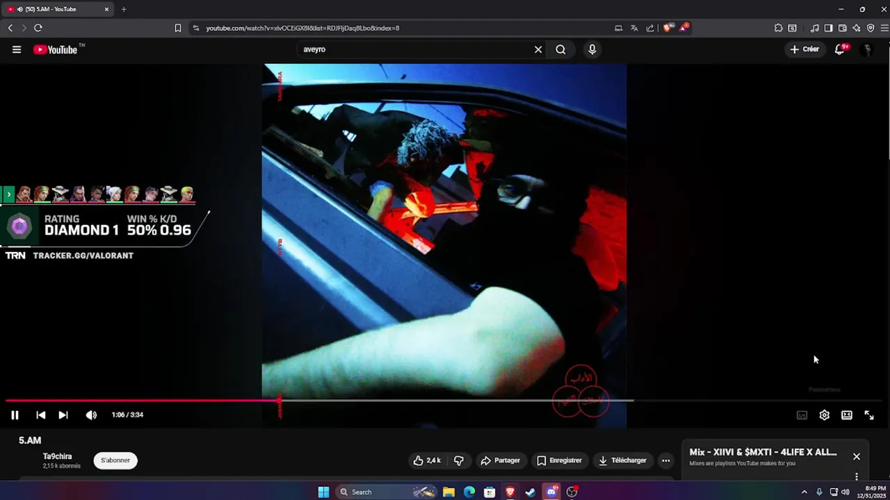The height and width of the screenshot is (500, 890).
Task: Cast or install app icon in address bar
Action: [618, 28]
